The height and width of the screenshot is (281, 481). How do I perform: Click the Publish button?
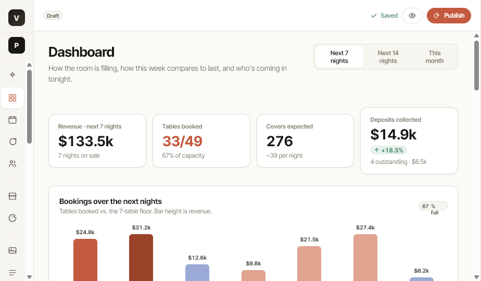[x=449, y=16]
